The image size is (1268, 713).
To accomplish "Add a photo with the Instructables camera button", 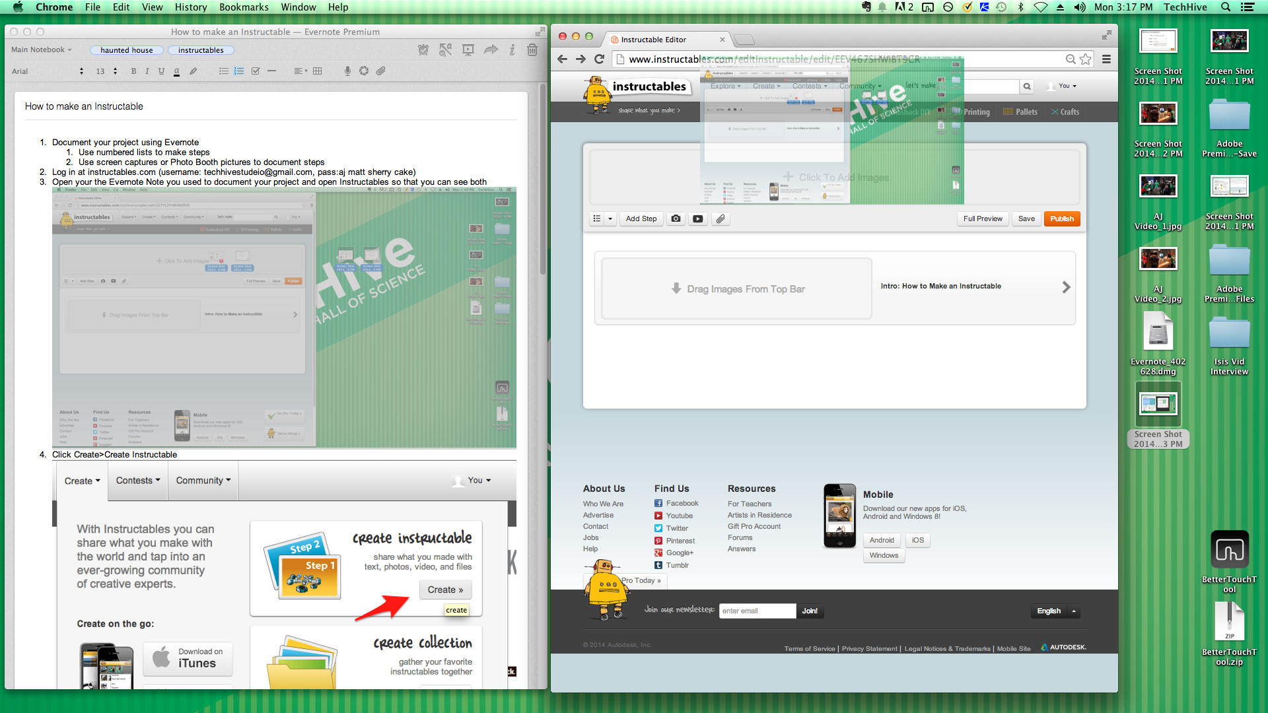I will (x=676, y=219).
